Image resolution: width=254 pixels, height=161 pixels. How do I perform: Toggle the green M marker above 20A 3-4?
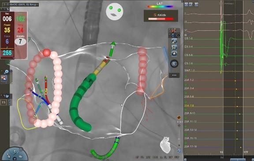pos(186,85)
